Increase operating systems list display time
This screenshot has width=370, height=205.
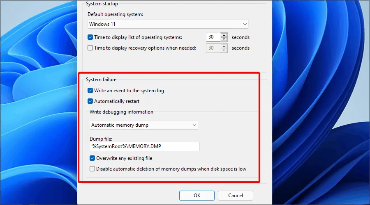pyautogui.click(x=224, y=35)
